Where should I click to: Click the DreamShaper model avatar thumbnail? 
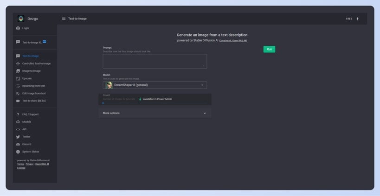click(109, 85)
